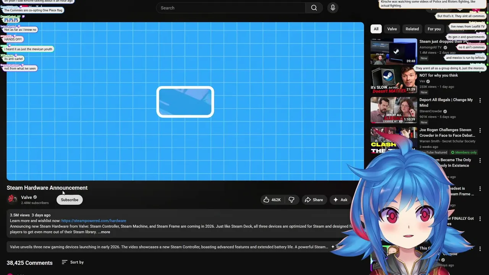Select the Valve filter chip
Viewport: 489px width, 275px height.
[x=392, y=29]
